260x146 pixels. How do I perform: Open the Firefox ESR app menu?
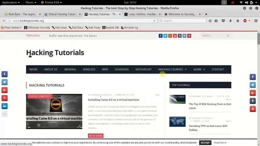tap(52, 2)
